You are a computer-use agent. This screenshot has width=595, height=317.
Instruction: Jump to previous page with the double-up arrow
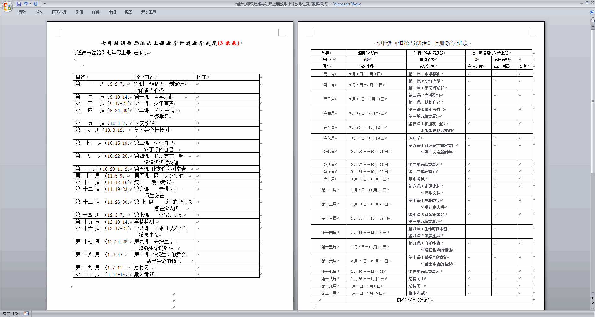pyautogui.click(x=593, y=298)
